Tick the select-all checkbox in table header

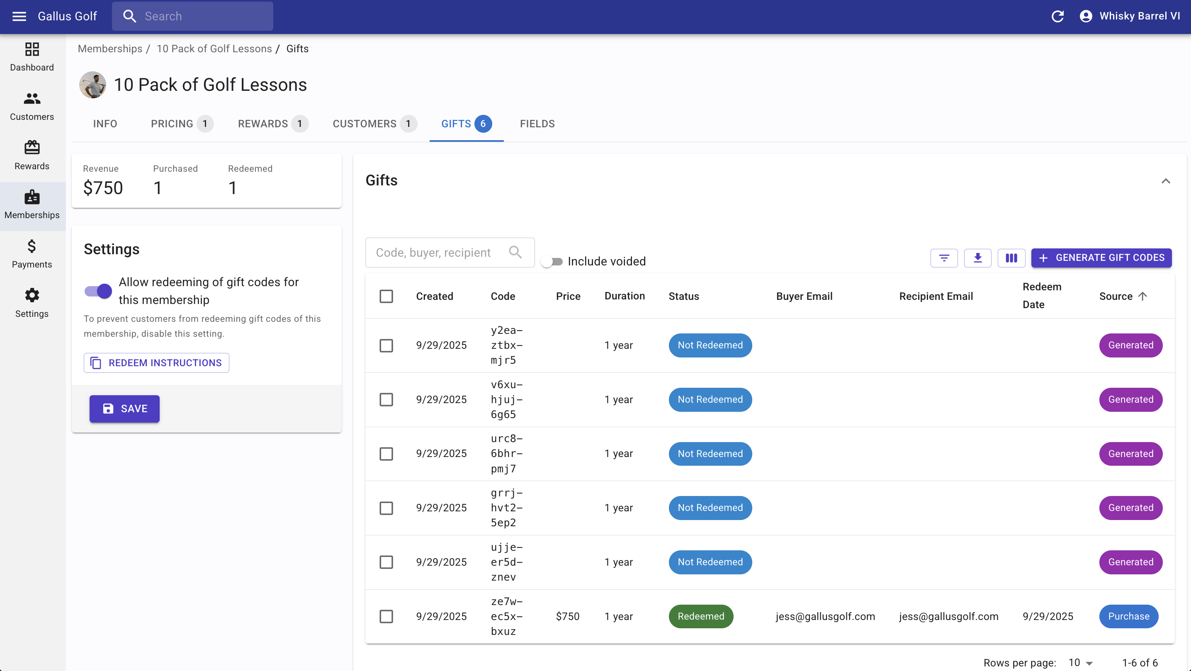pos(386,296)
